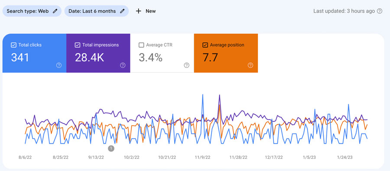Viewport: 390px width, 171px height.
Task: Uncheck the Total clicks checkbox
Action: tap(14, 45)
